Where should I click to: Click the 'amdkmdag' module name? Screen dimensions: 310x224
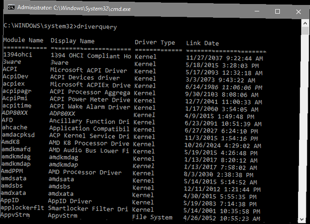click(x=16, y=157)
